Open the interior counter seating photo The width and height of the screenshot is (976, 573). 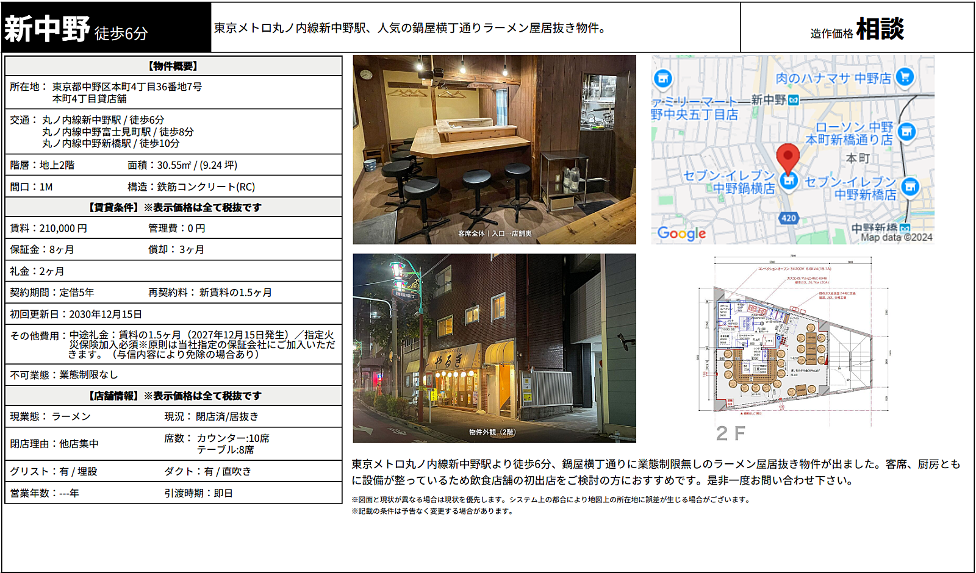click(494, 150)
